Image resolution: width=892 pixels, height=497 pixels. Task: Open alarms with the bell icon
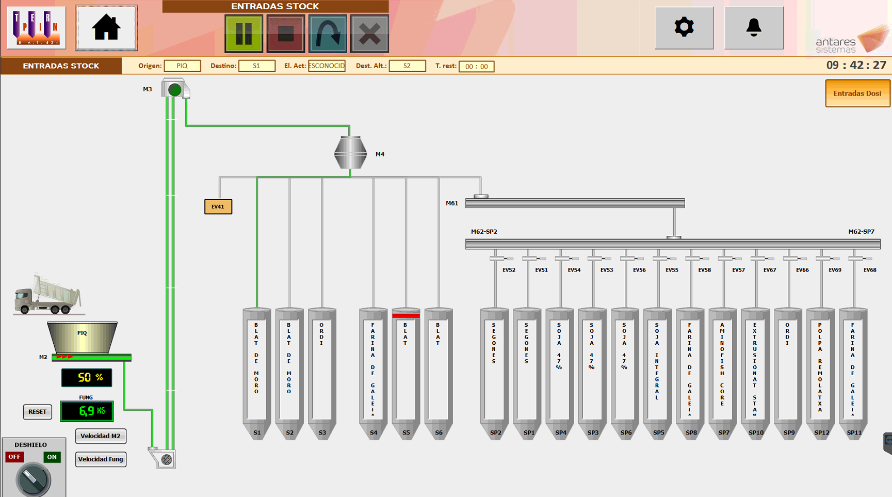753,28
